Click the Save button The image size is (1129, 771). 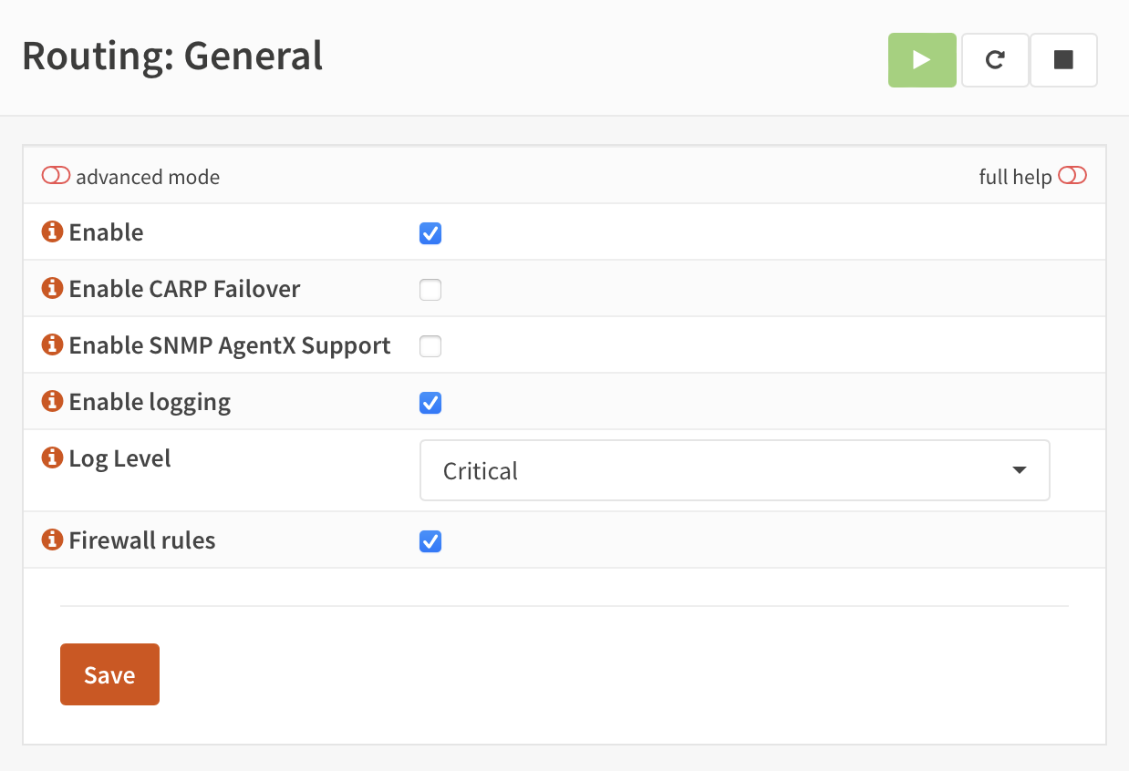click(x=109, y=674)
